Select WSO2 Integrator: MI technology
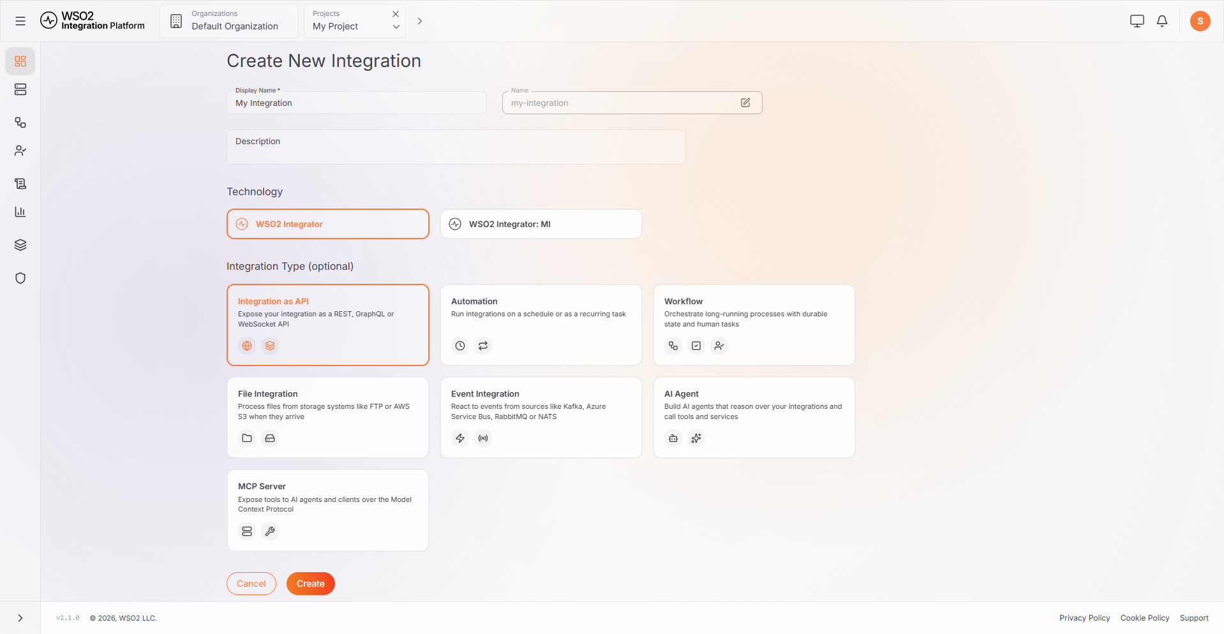The height and width of the screenshot is (634, 1224). [541, 224]
